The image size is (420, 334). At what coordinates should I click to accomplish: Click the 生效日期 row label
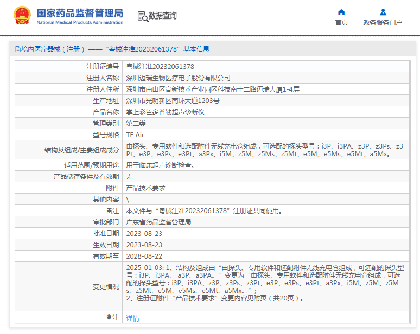(x=106, y=245)
